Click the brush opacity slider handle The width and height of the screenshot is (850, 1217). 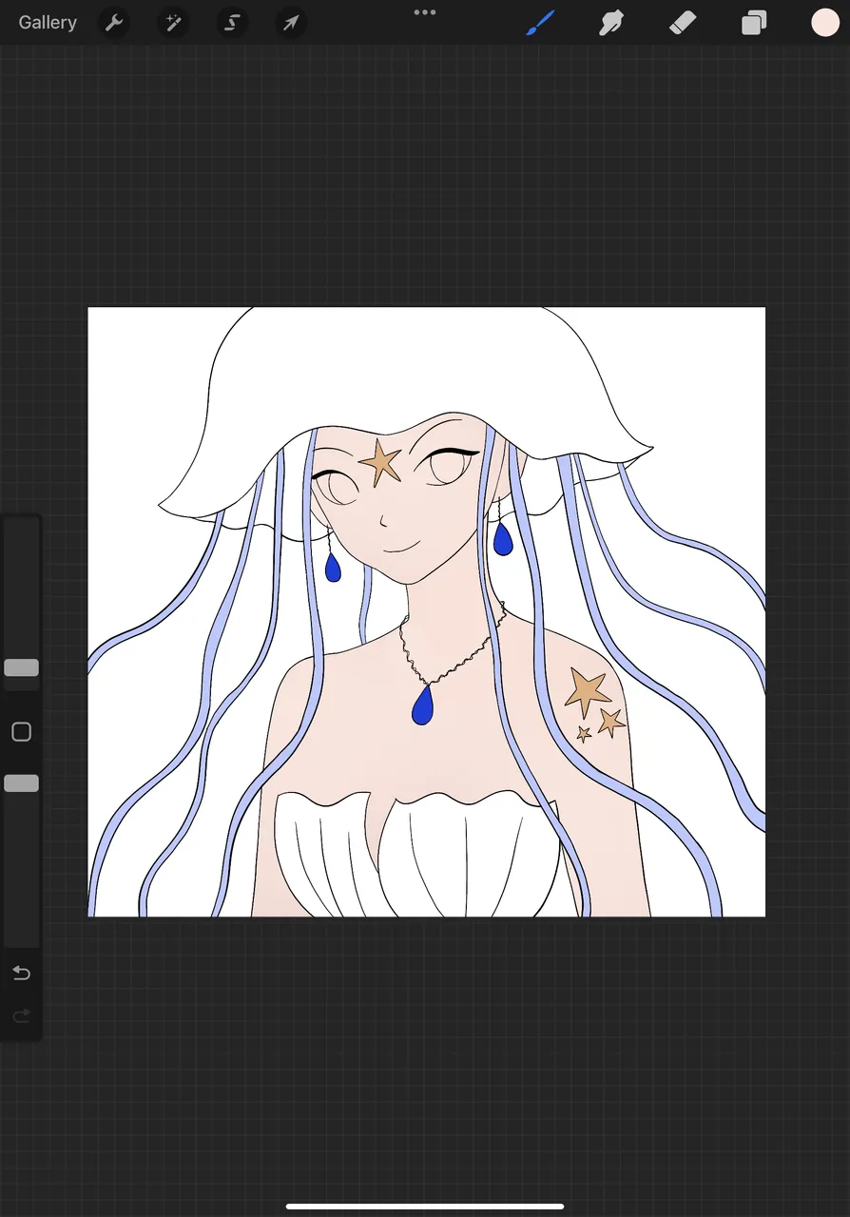[21, 783]
